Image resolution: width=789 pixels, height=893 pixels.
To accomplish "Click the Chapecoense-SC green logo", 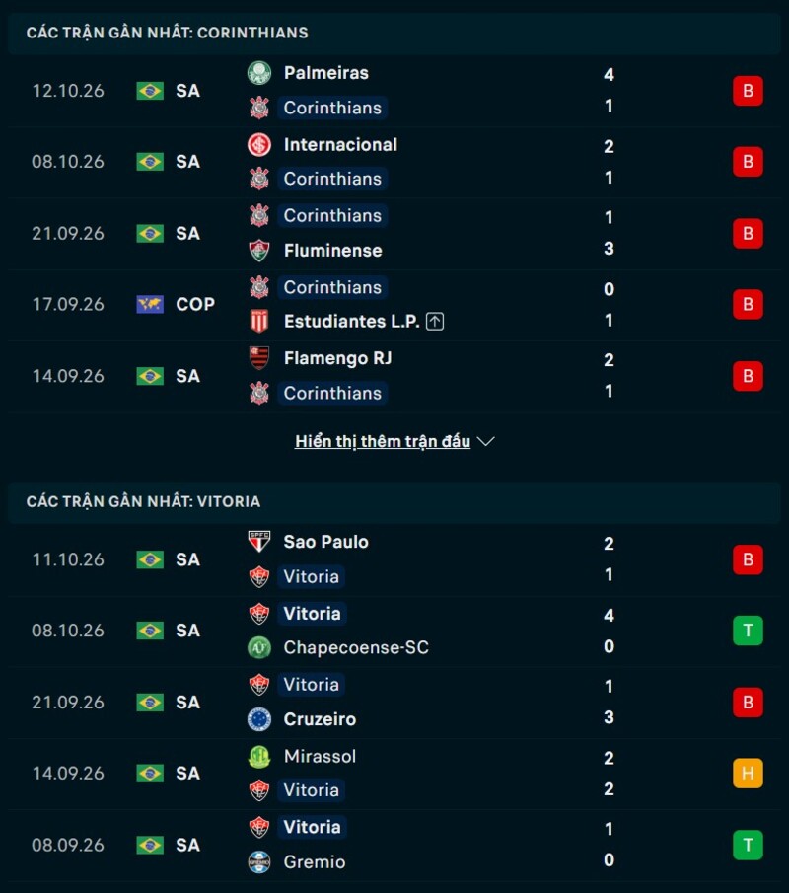I will [x=259, y=647].
